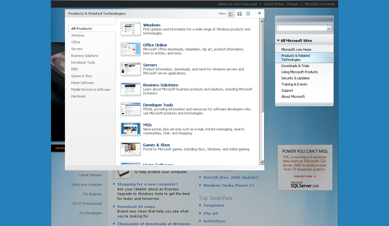The height and width of the screenshot is (226, 389).
Task: Open the Servers heading link
Action: 150,65
